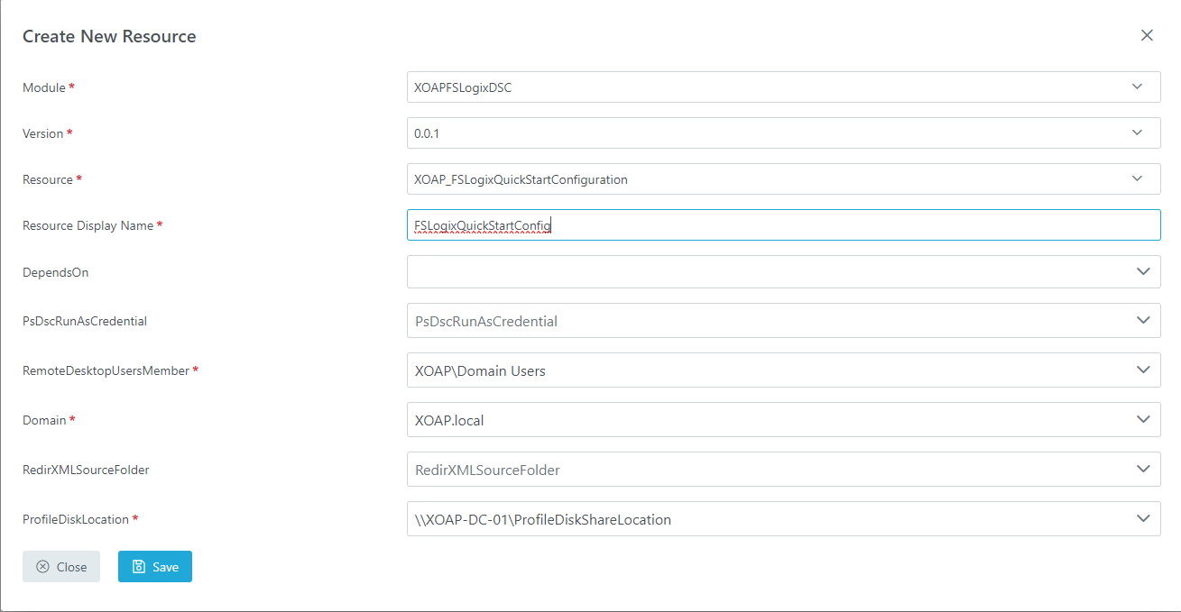The height and width of the screenshot is (612, 1181).
Task: Open the Domain dropdown showing XOAP.local
Action: point(1142,419)
